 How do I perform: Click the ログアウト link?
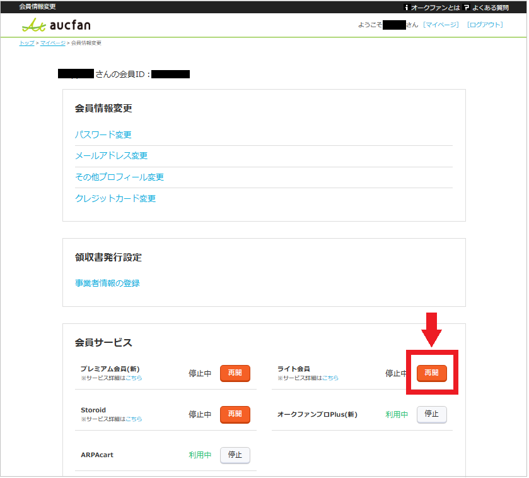pos(485,25)
